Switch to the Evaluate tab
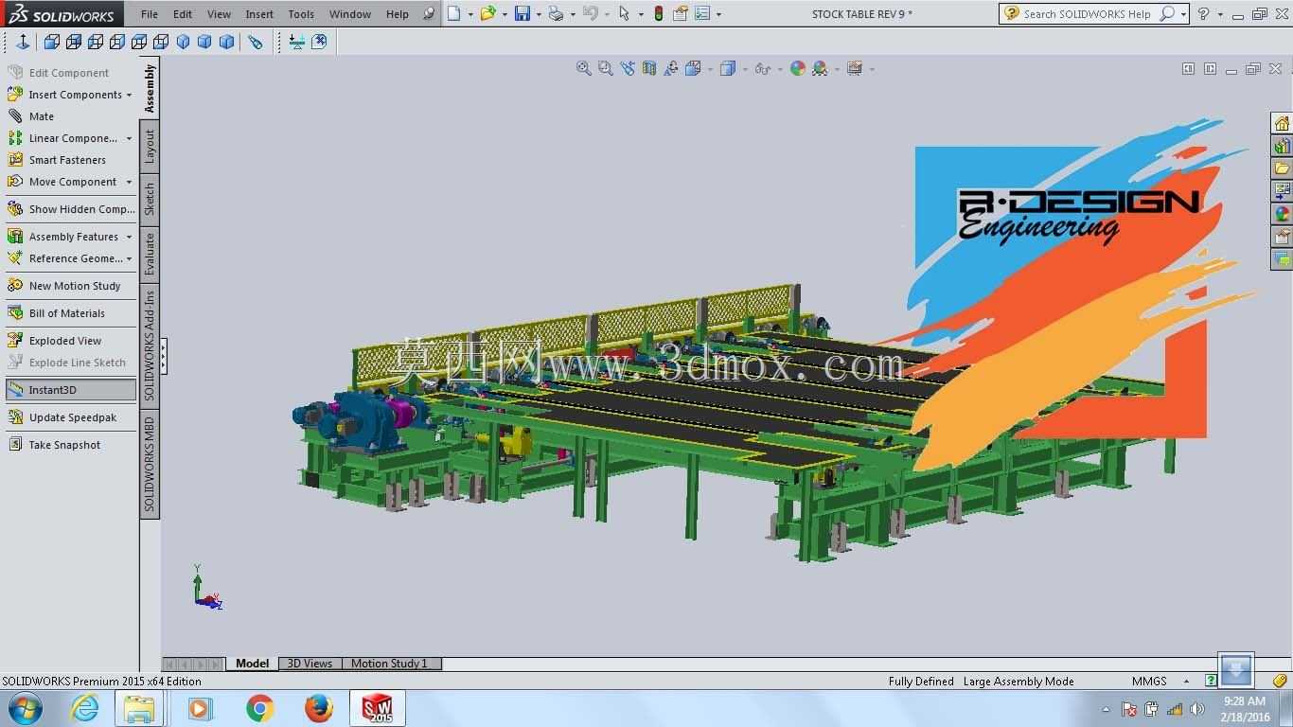The image size is (1293, 727). coord(150,255)
